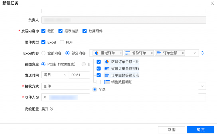Collapse the Excel内容 multi-select dropdown arrow
Screen dimensions: 217x135
195,53
